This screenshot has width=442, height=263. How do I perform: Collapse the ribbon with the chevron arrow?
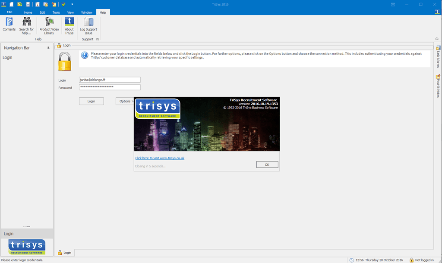tap(437, 39)
